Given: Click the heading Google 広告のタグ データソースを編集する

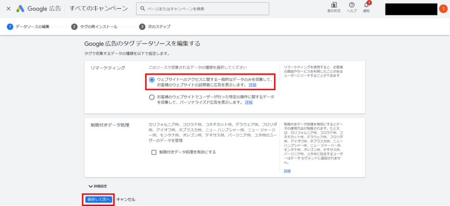Looking at the screenshot, I should click(142, 43).
